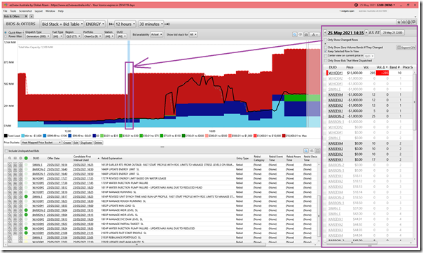This screenshot has width=423, height=253.
Task: Select the Power filter radio button
Action: (x=6, y=36)
